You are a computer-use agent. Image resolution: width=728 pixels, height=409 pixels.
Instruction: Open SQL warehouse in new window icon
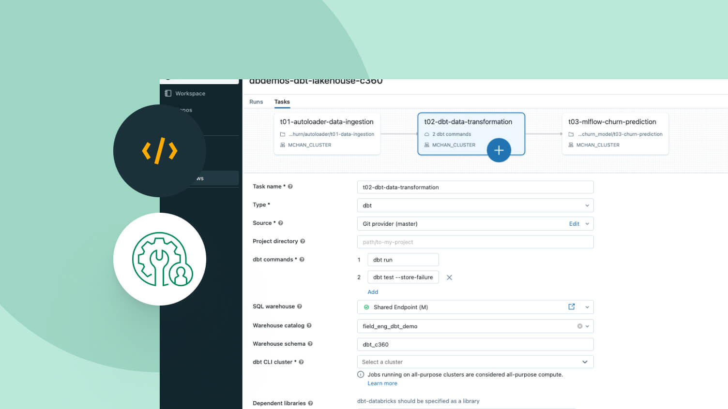(572, 307)
